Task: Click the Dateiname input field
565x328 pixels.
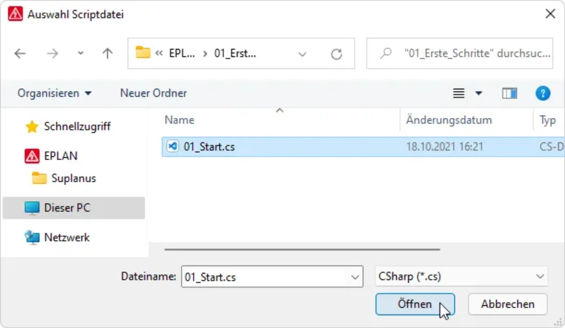Action: pos(272,277)
